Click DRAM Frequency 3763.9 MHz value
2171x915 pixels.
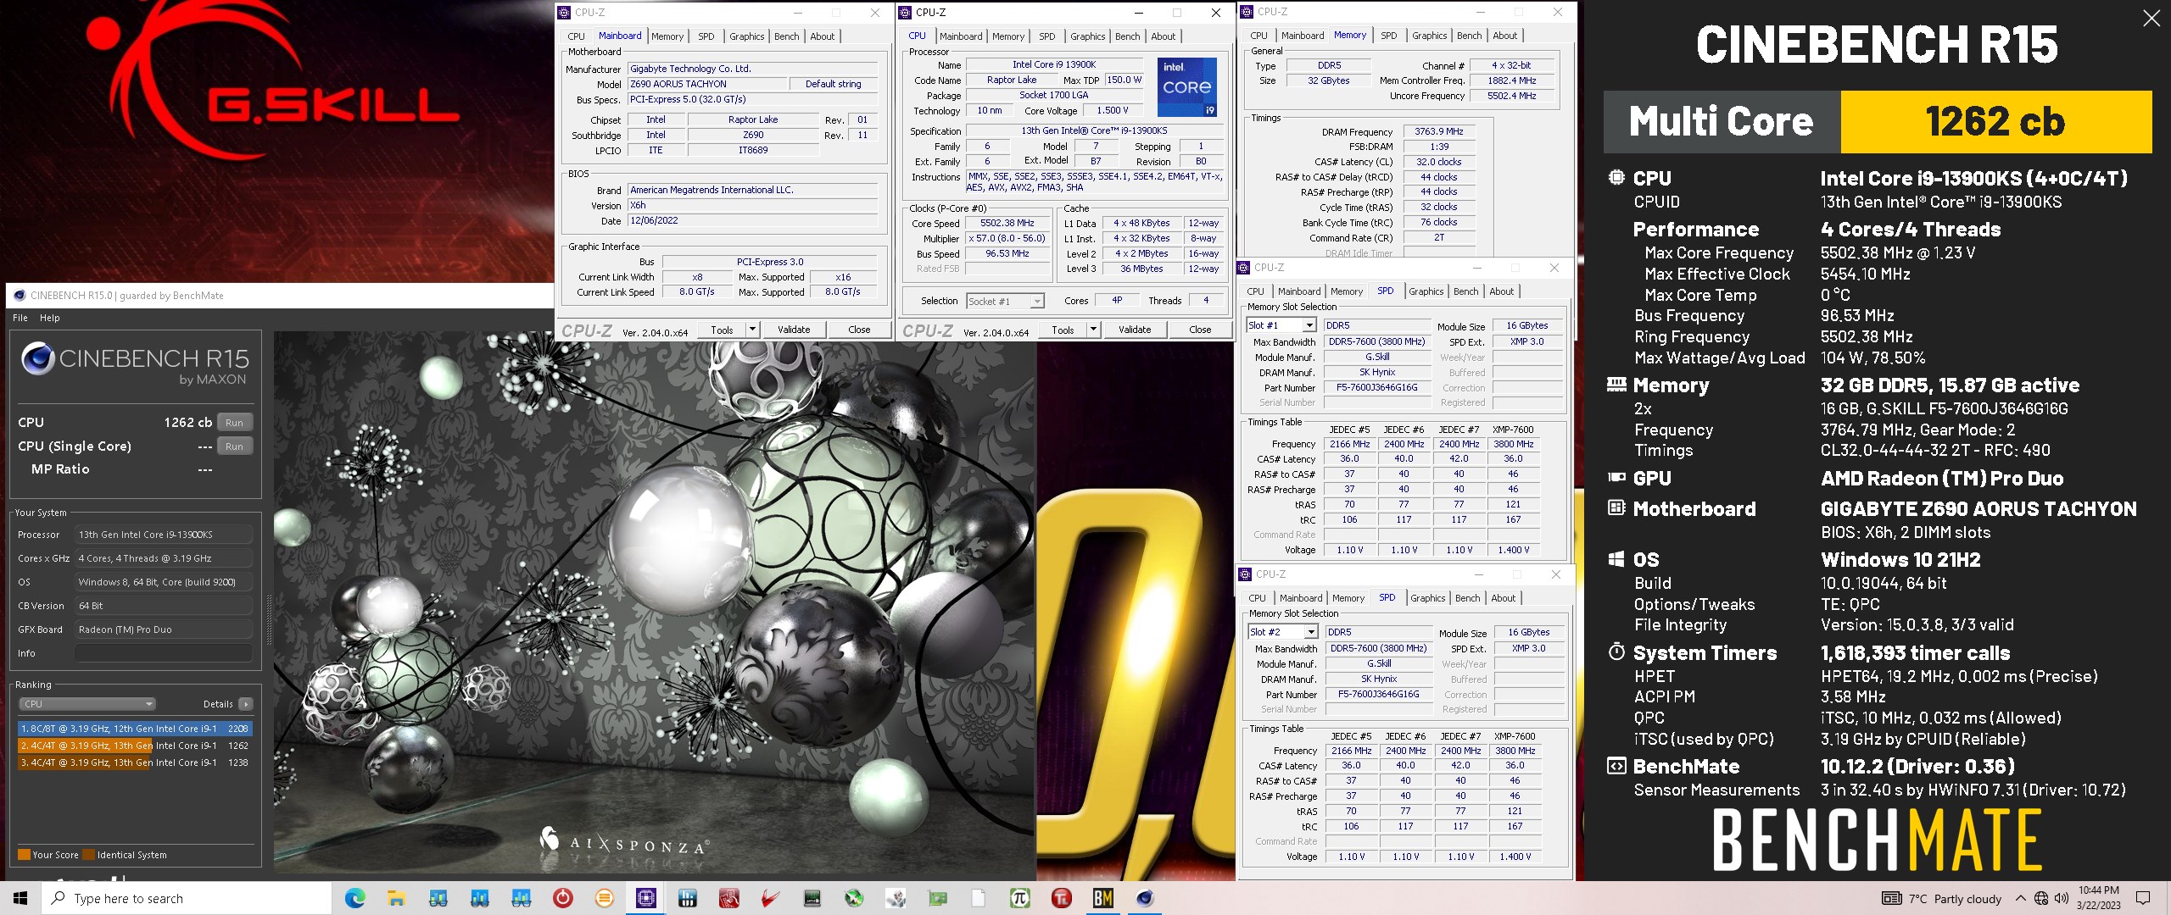pos(1438,131)
